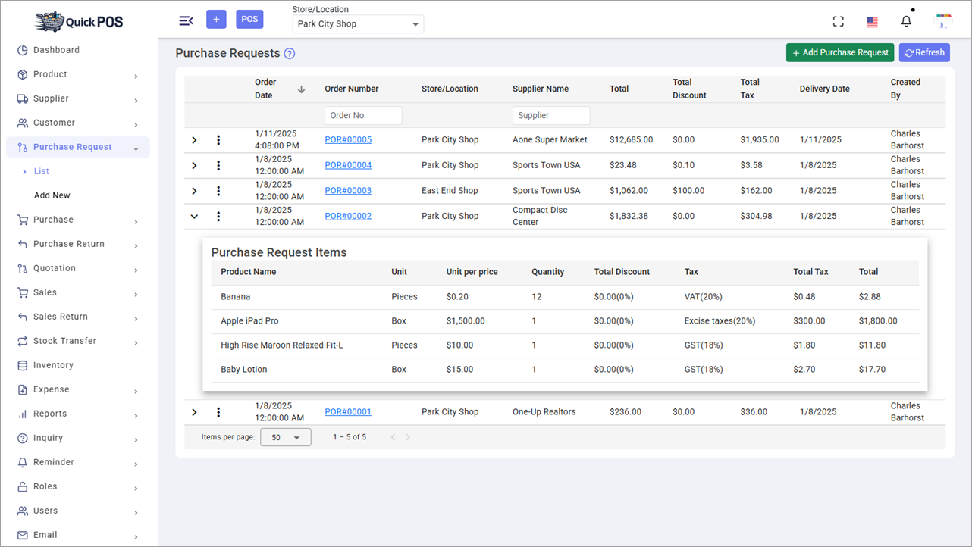Click the Add Purchase Request button
The image size is (972, 547).
coord(839,52)
